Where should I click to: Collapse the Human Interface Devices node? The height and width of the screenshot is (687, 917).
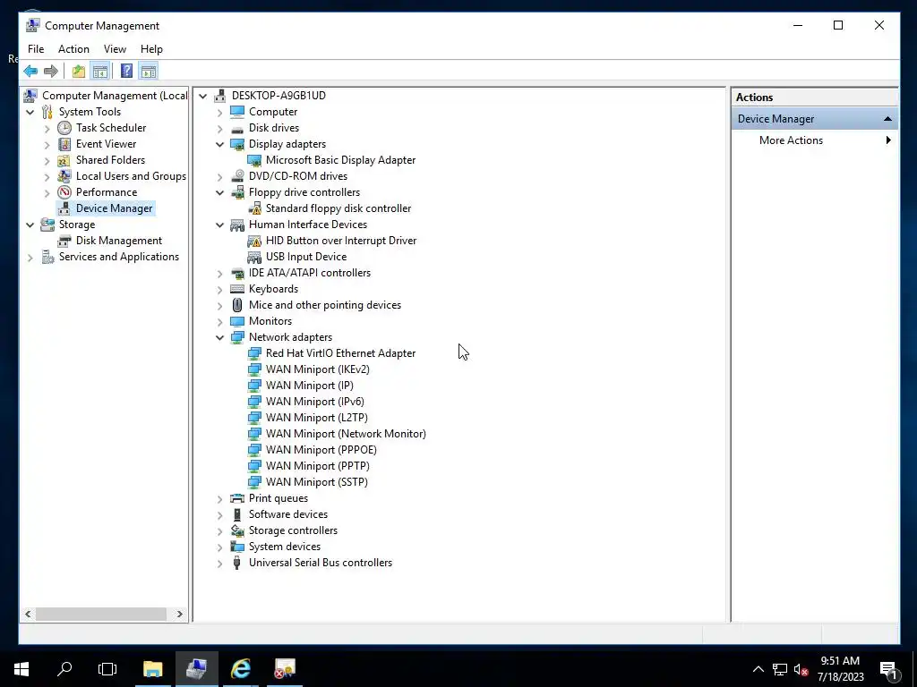click(x=220, y=225)
